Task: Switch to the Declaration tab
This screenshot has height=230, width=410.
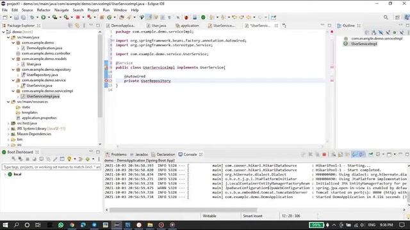Action: 163,155
